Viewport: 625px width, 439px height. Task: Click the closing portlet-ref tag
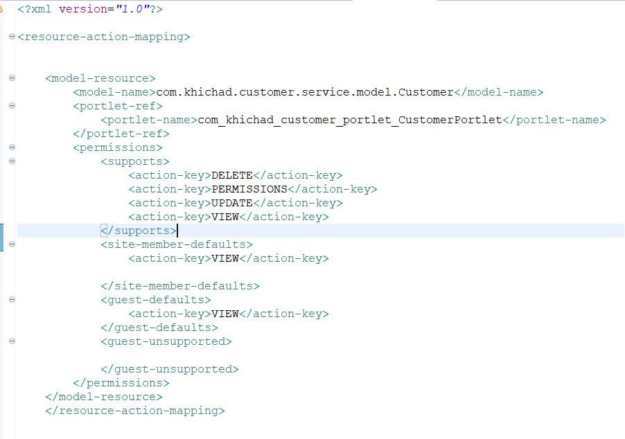click(x=121, y=134)
